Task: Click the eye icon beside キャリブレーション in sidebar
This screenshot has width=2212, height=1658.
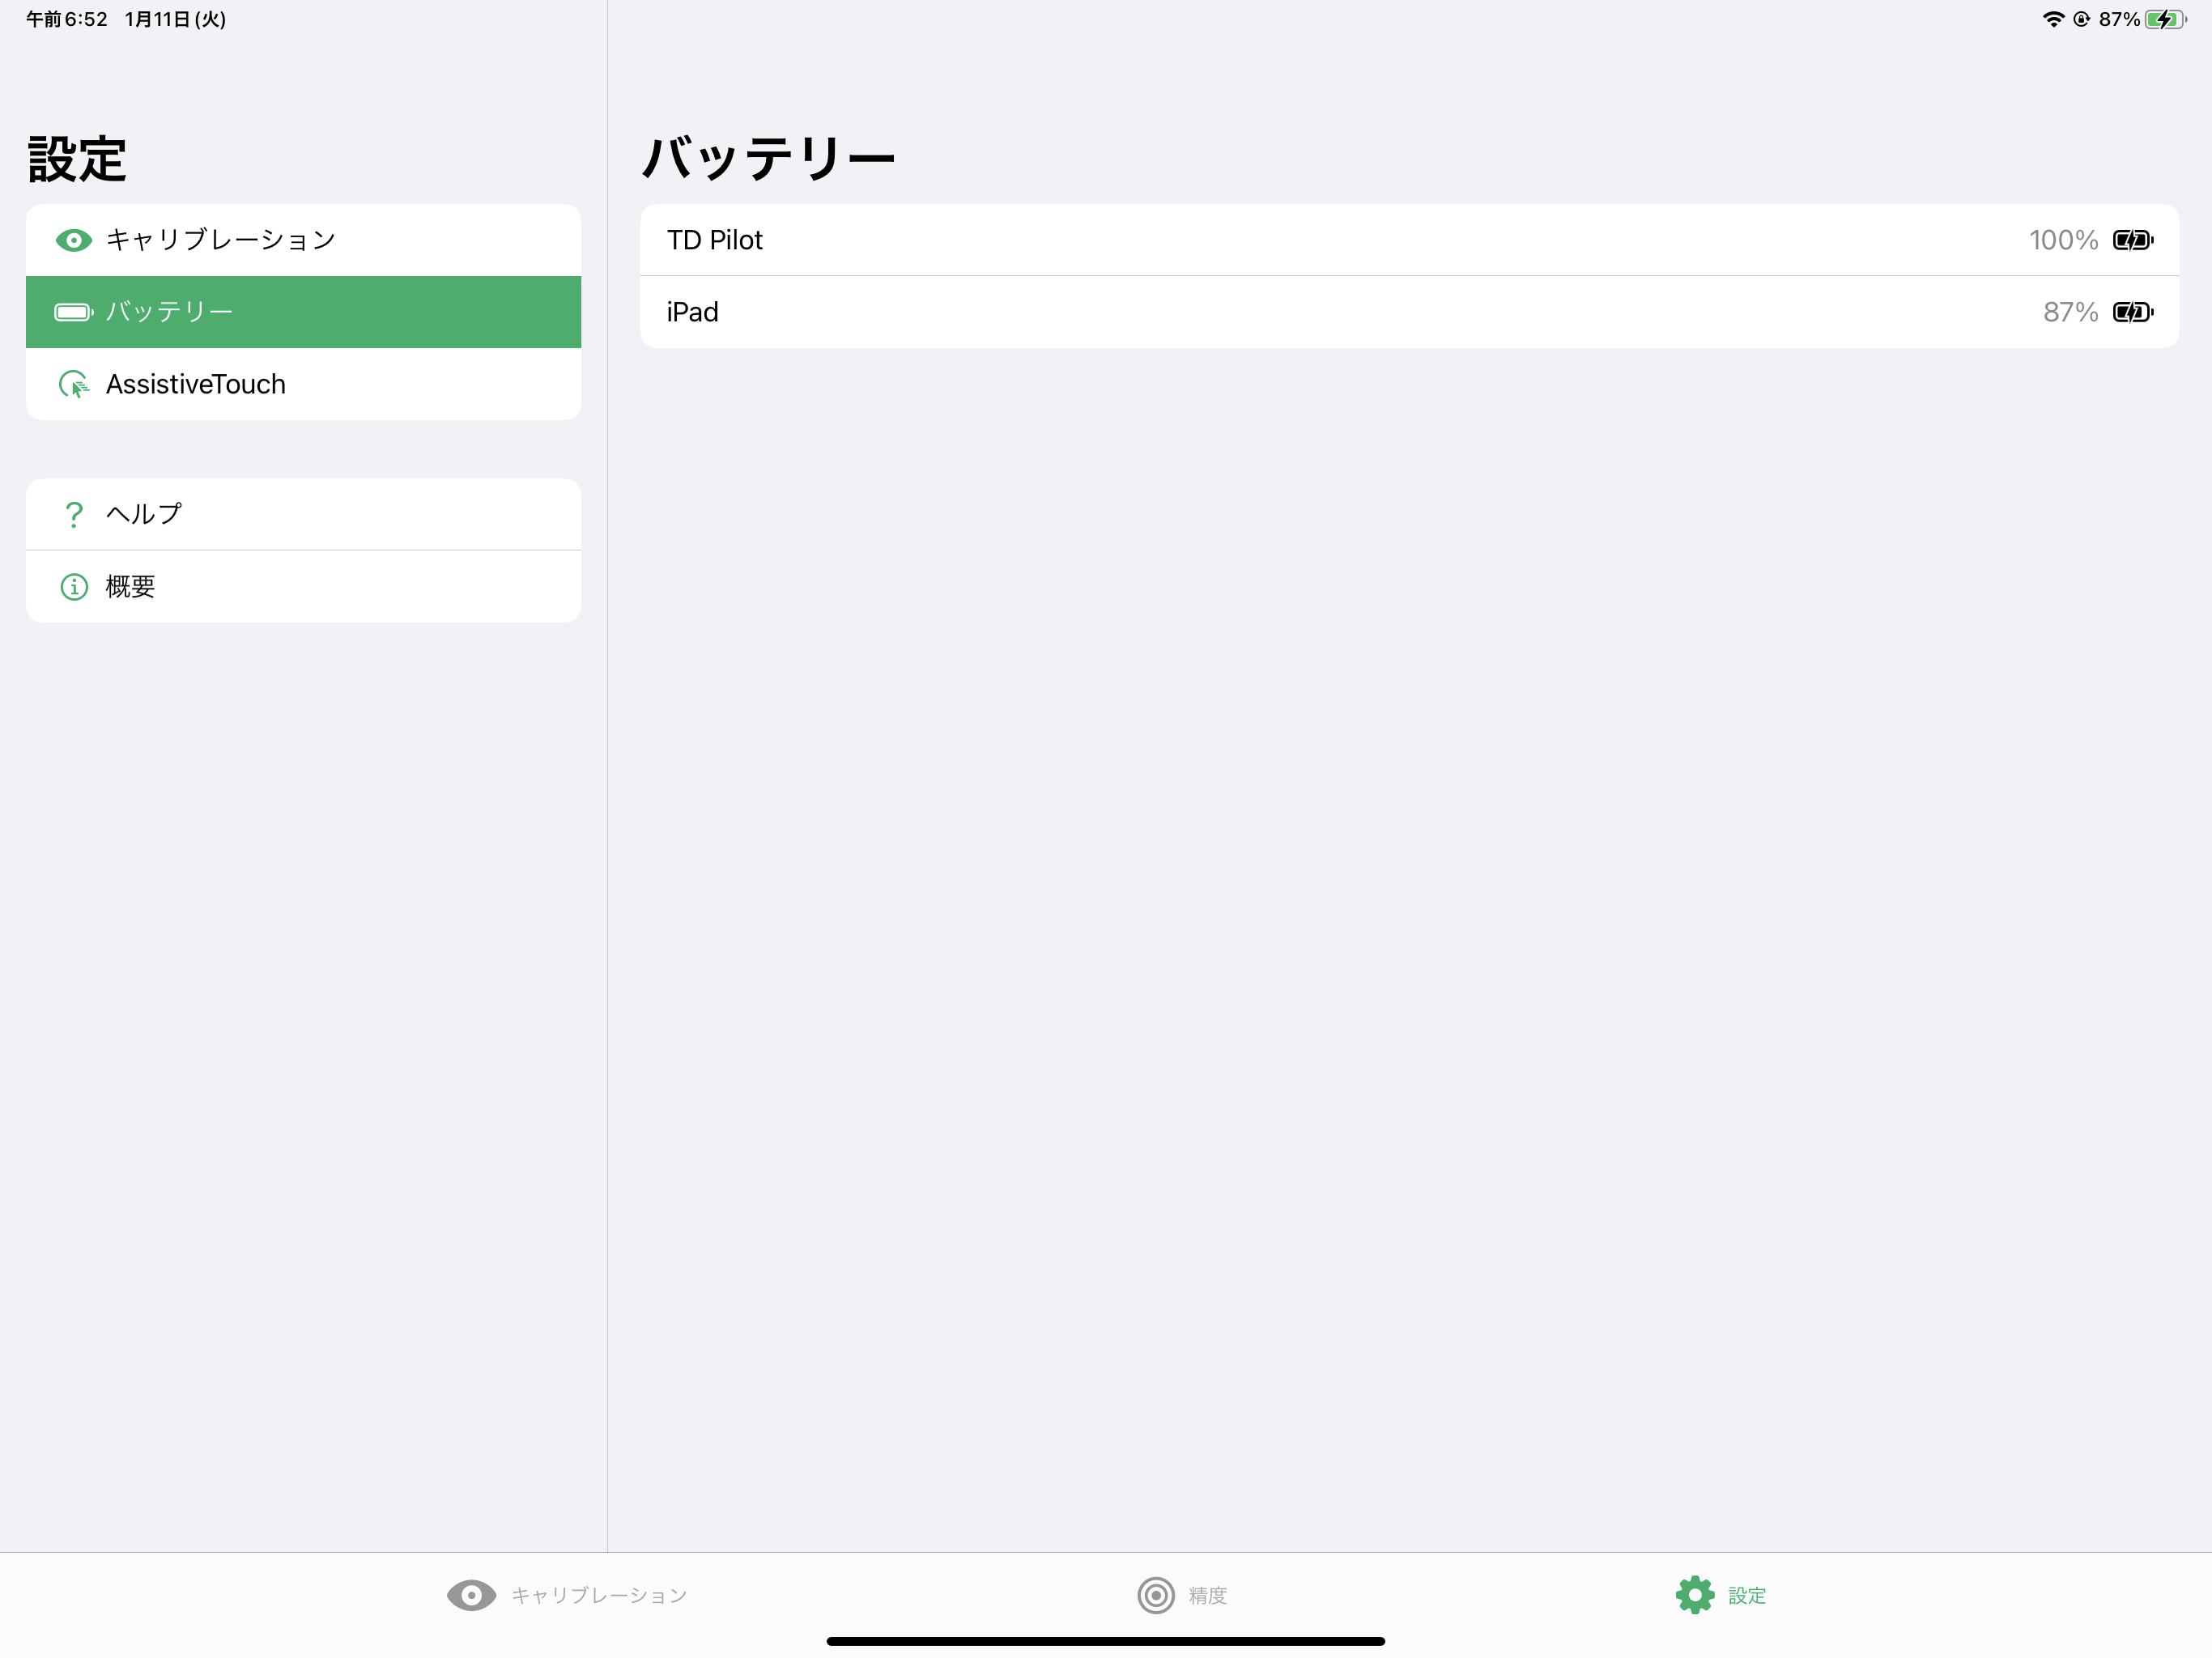Action: [x=73, y=240]
